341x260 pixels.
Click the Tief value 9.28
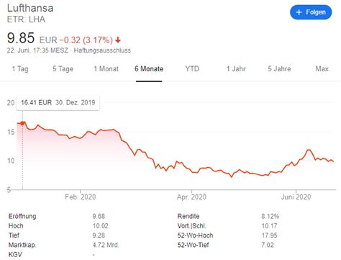click(x=99, y=236)
